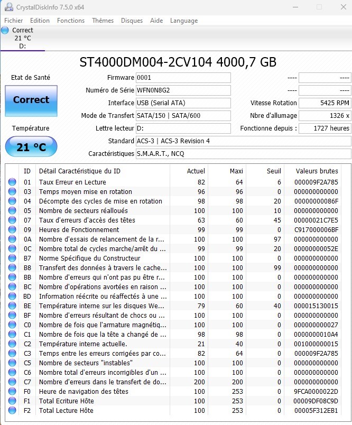Click the serial number field WFN0N8G2
This screenshot has height=425, width=352.
pos(183,90)
